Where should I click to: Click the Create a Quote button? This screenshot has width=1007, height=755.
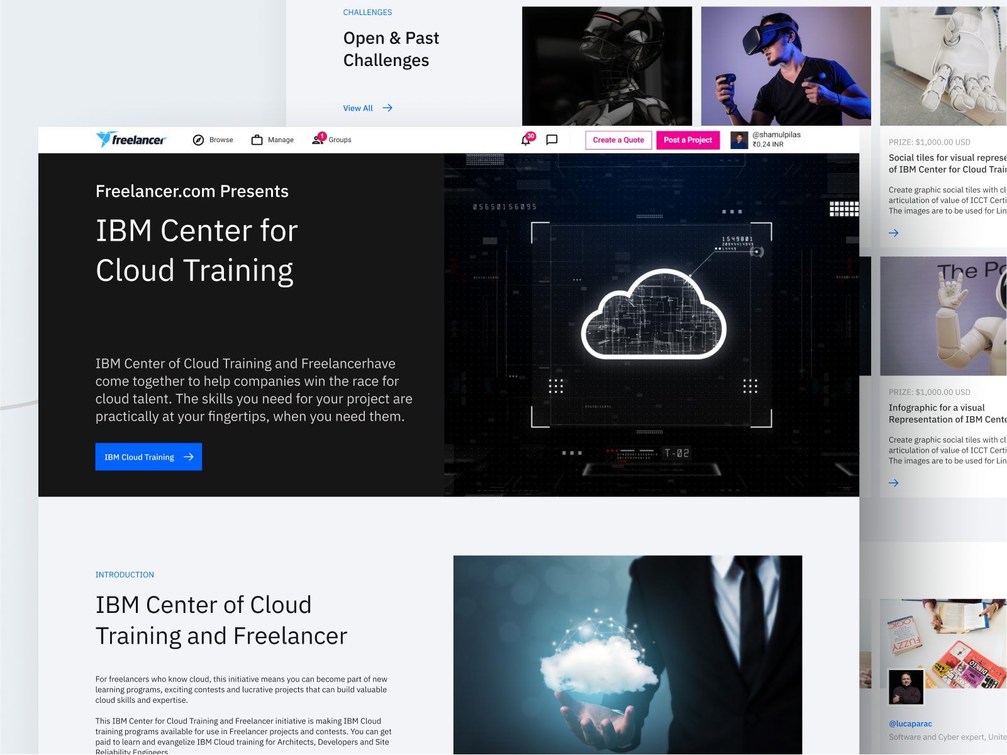[618, 140]
